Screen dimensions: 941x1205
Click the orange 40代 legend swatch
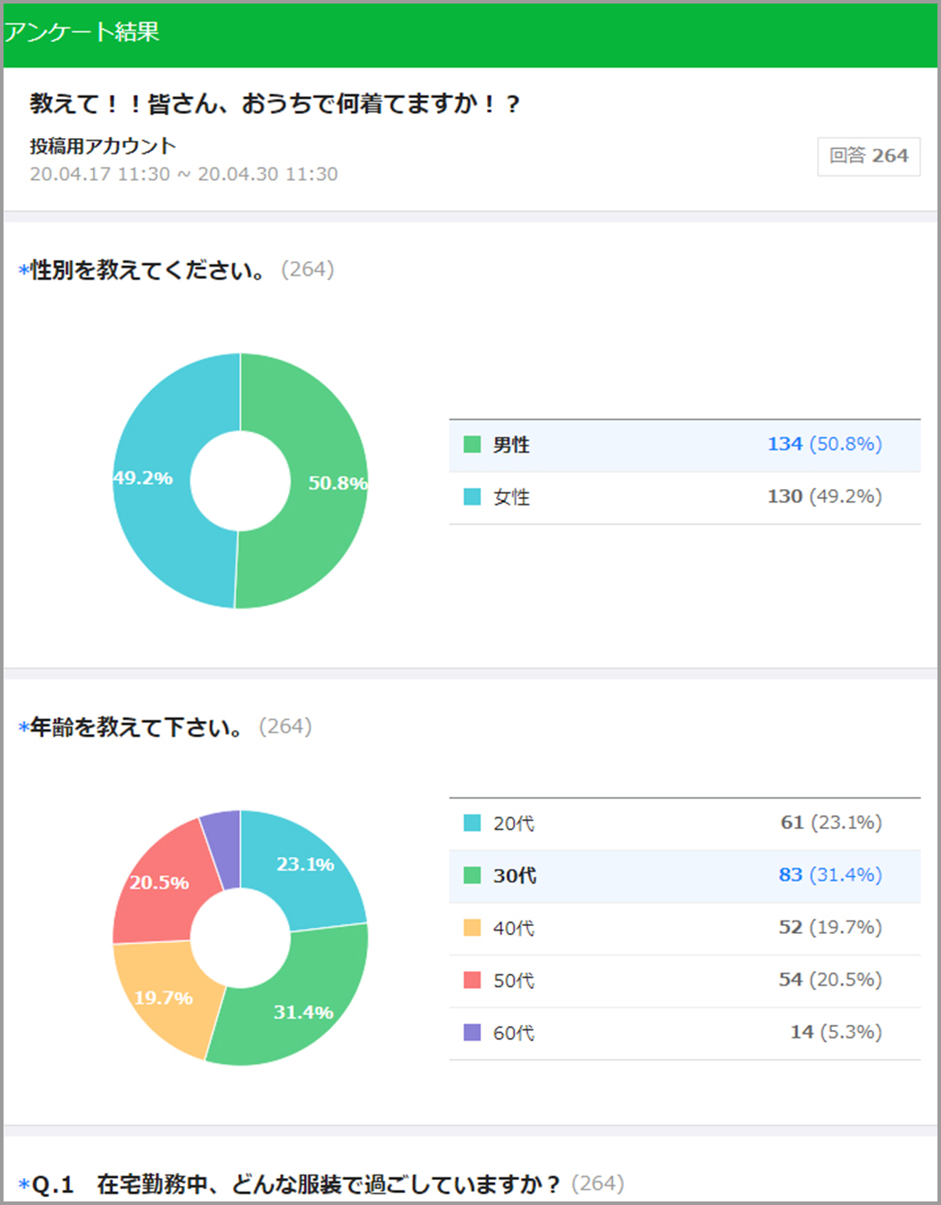(x=472, y=928)
